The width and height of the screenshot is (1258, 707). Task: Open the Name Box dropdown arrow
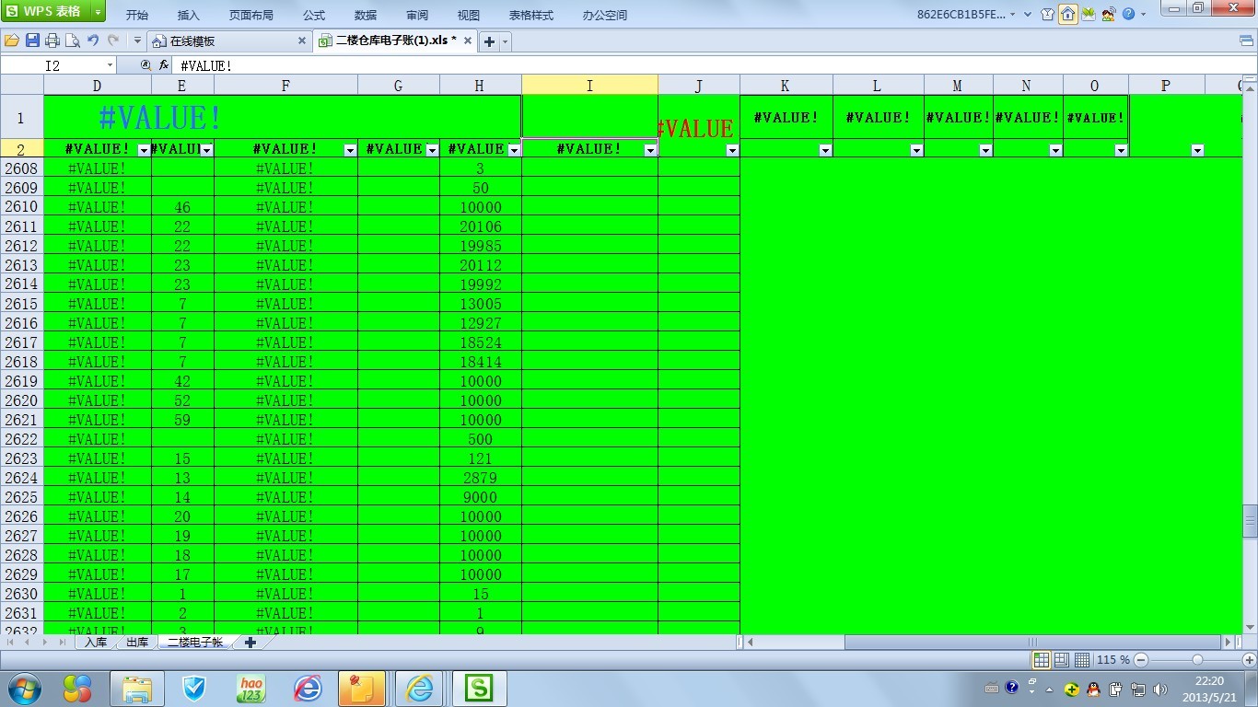pyautogui.click(x=110, y=65)
